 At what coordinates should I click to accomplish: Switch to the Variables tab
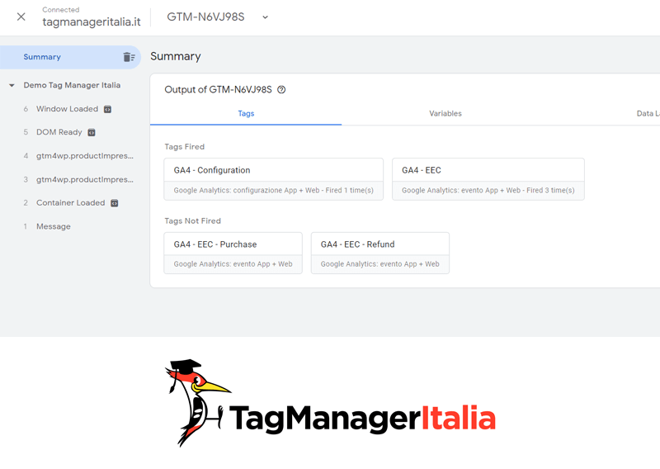(445, 113)
